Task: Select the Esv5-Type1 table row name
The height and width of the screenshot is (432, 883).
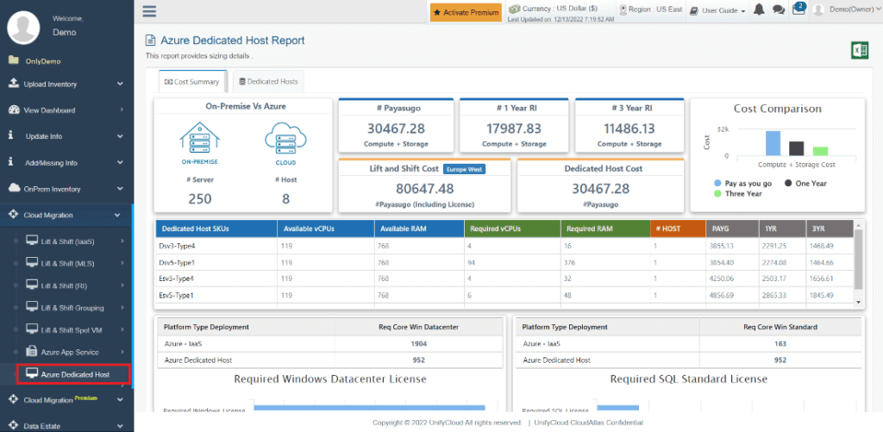Action: click(178, 295)
